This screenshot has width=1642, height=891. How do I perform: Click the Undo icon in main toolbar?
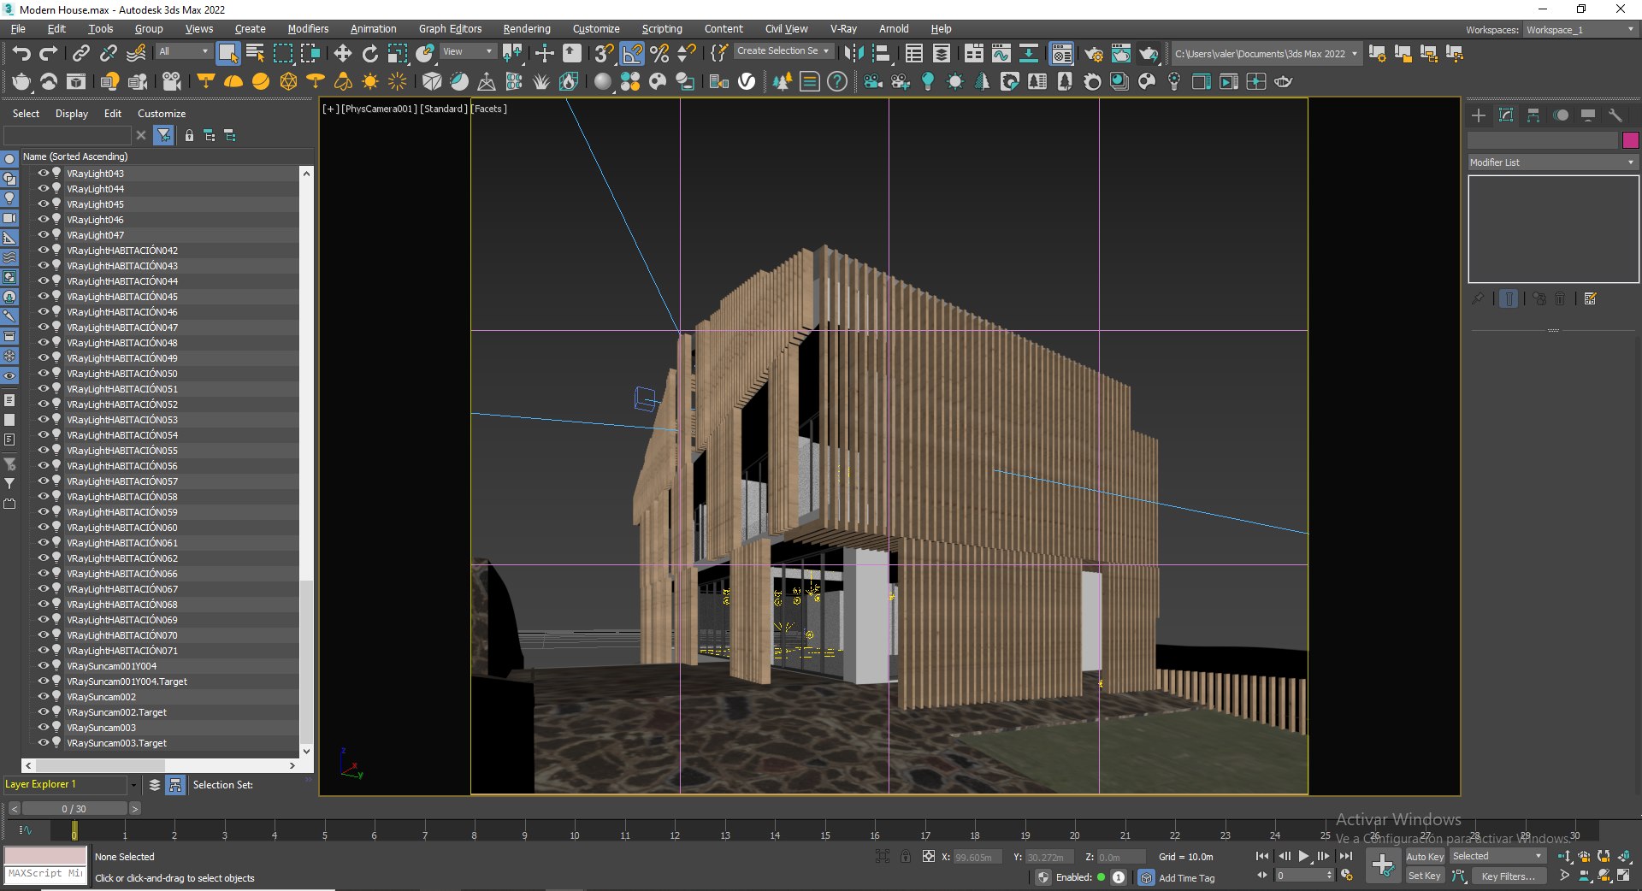21,53
